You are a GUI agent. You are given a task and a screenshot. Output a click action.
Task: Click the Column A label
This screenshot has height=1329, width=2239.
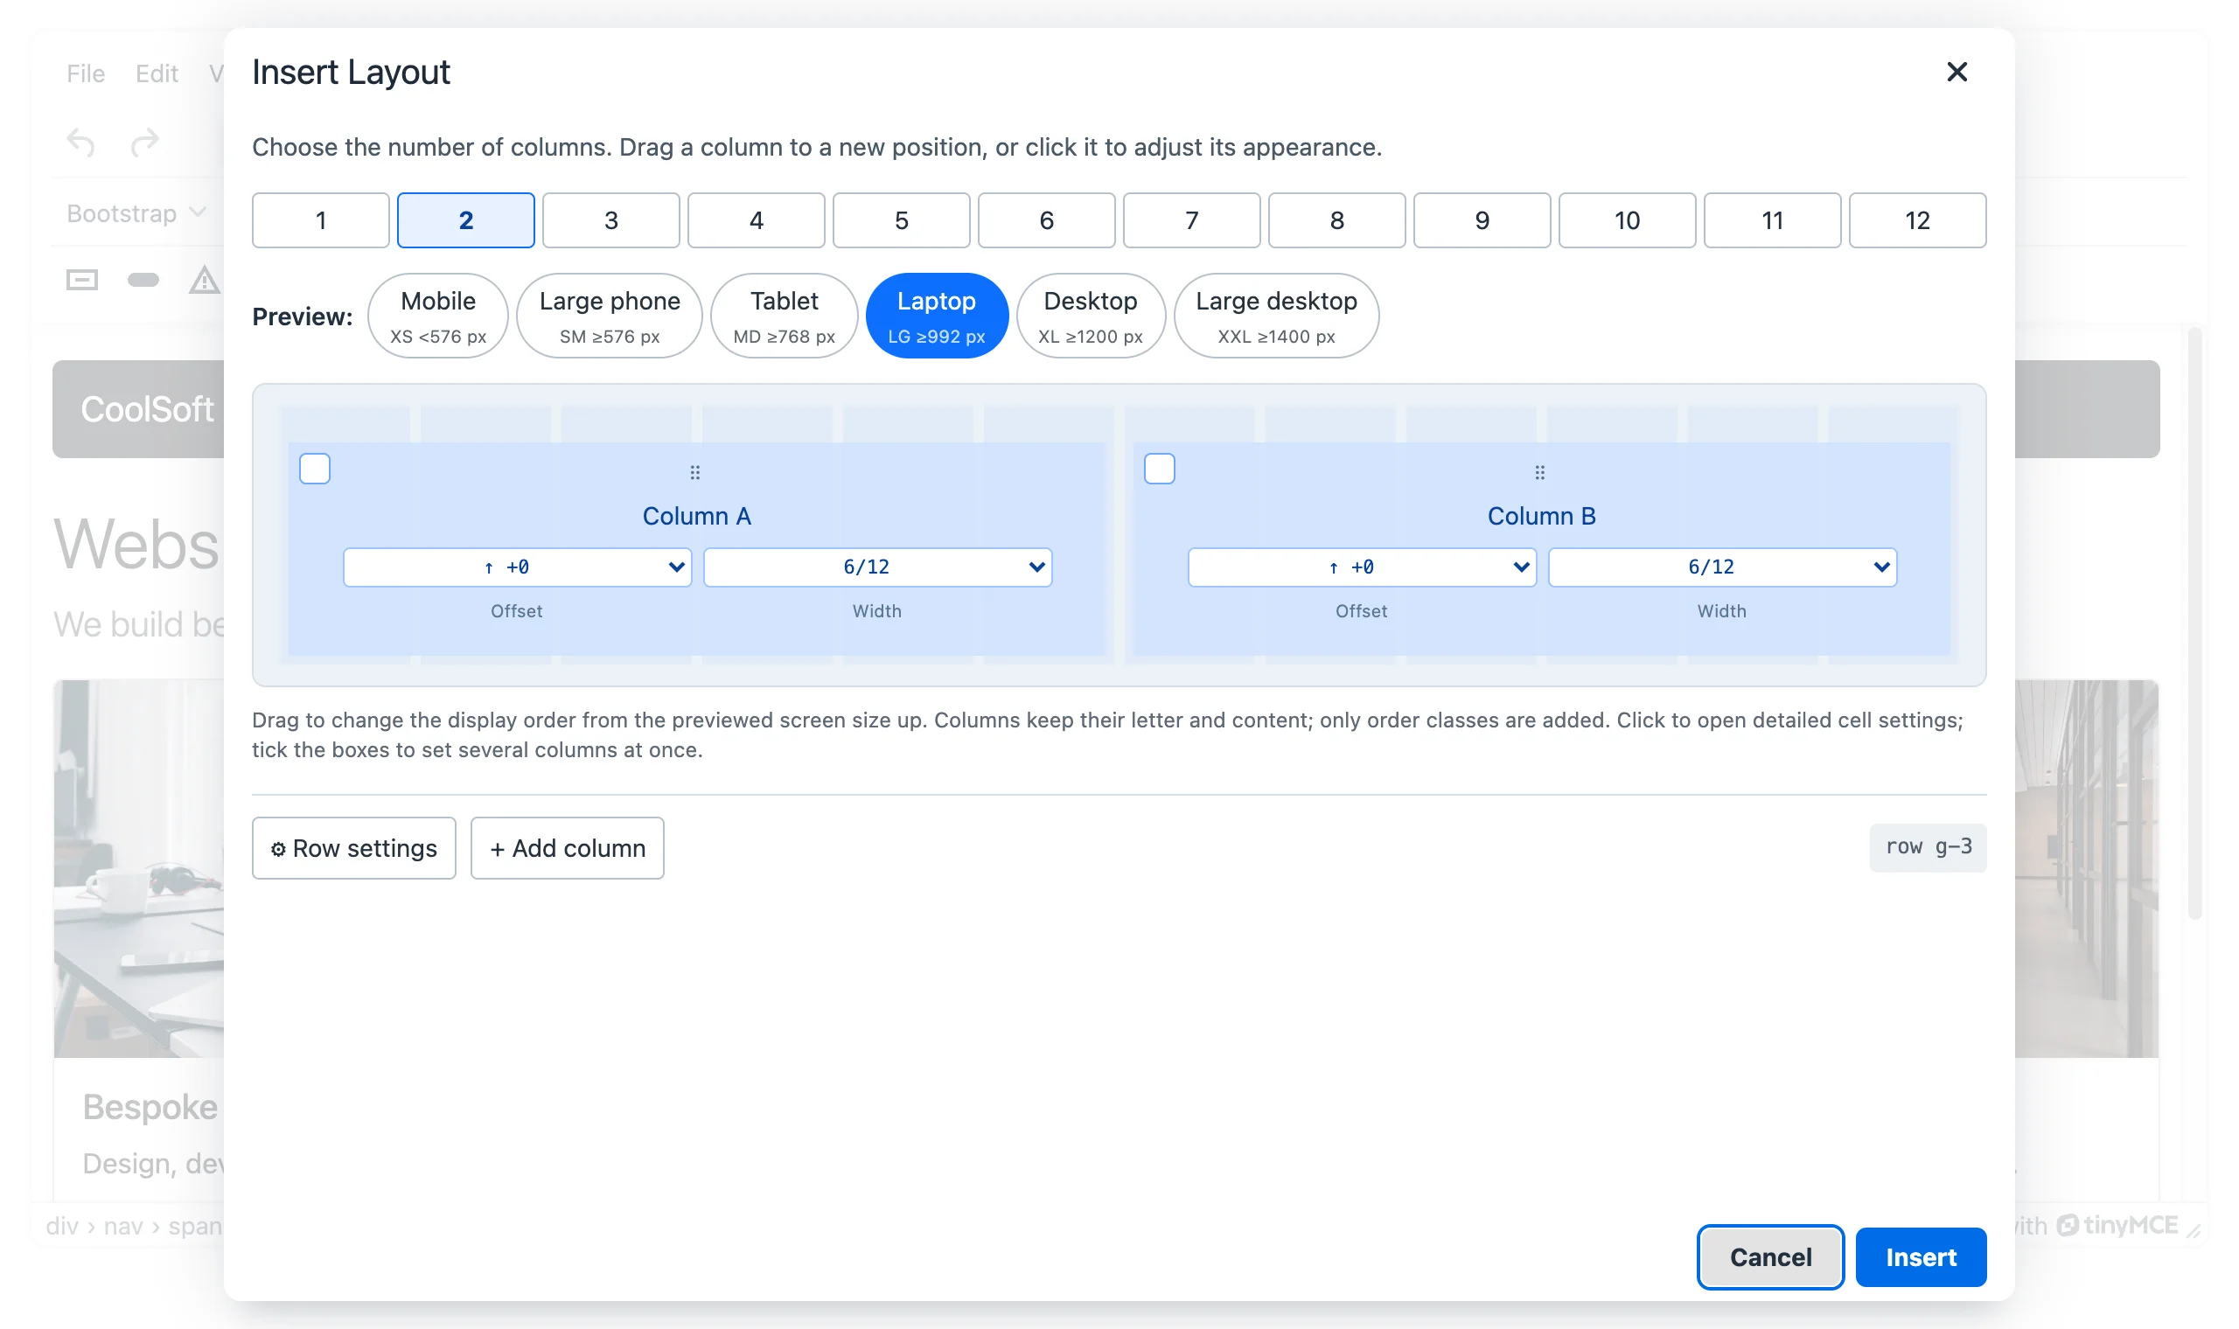tap(696, 516)
